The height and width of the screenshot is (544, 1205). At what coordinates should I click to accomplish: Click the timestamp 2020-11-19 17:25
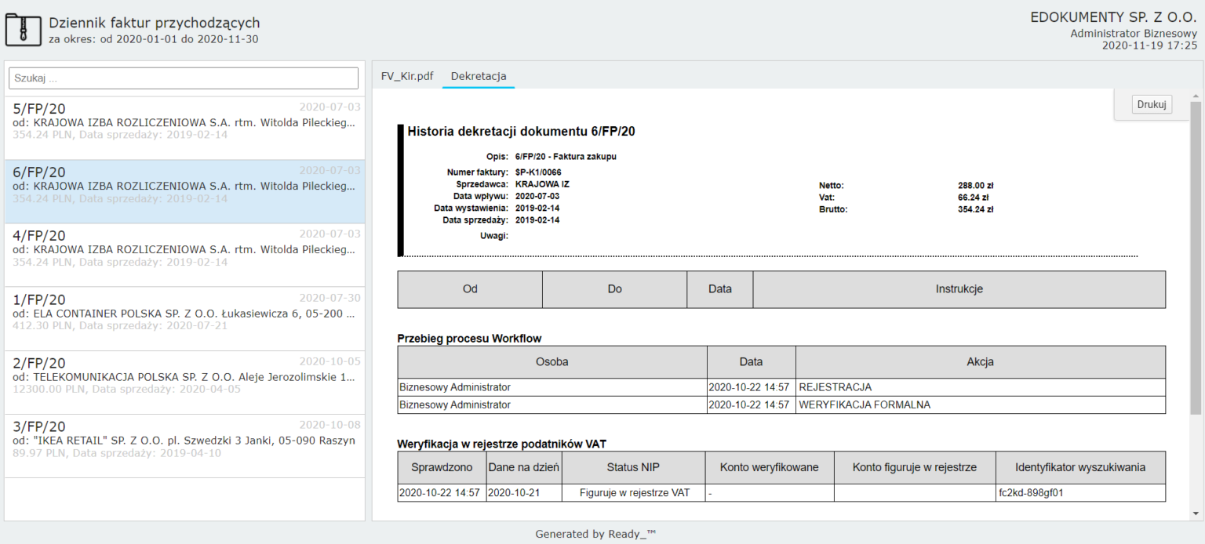click(1150, 45)
